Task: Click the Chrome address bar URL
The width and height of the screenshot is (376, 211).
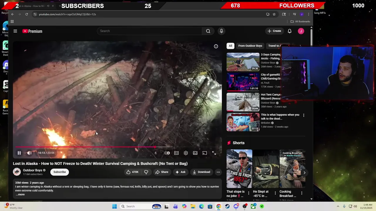Action: click(67, 14)
